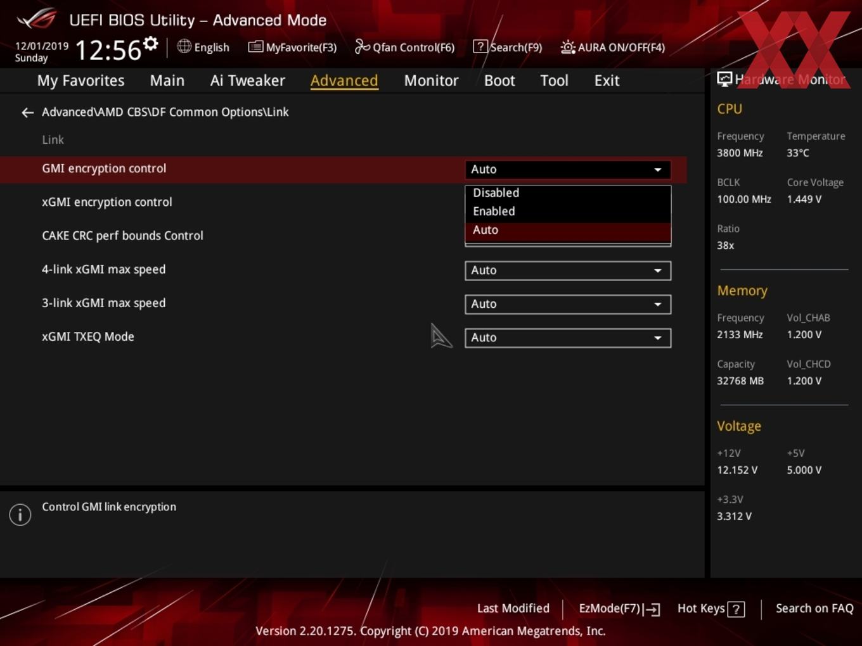
Task: Select the GMI encryption control label
Action: 104,168
